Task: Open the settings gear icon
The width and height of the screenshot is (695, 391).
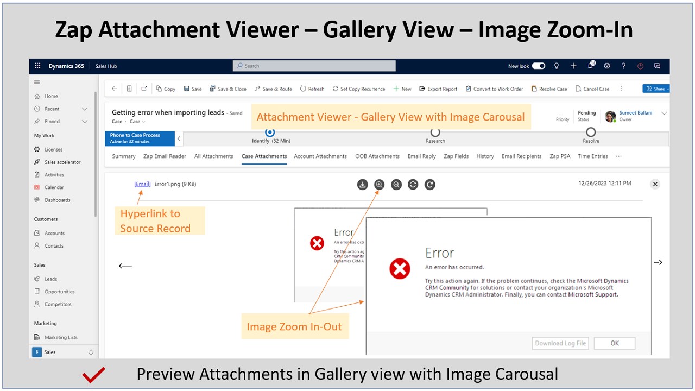Action: (x=607, y=66)
